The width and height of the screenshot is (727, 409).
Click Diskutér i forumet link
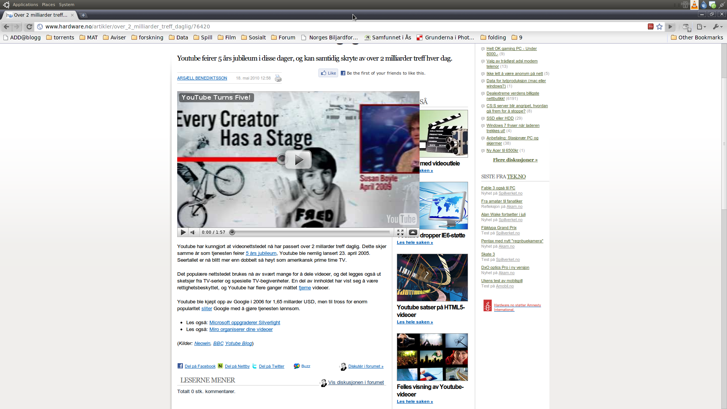(366, 367)
